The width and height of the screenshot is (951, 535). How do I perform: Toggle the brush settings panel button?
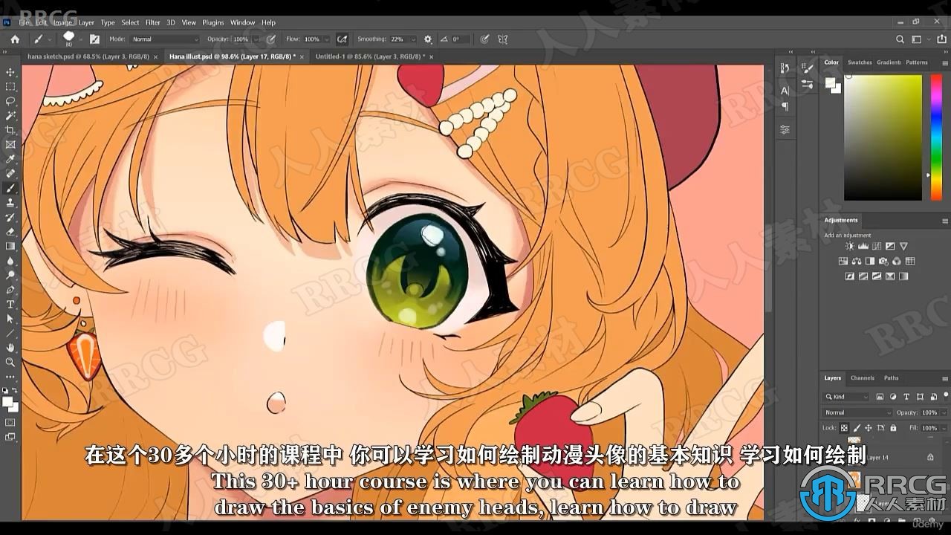pyautogui.click(x=94, y=39)
